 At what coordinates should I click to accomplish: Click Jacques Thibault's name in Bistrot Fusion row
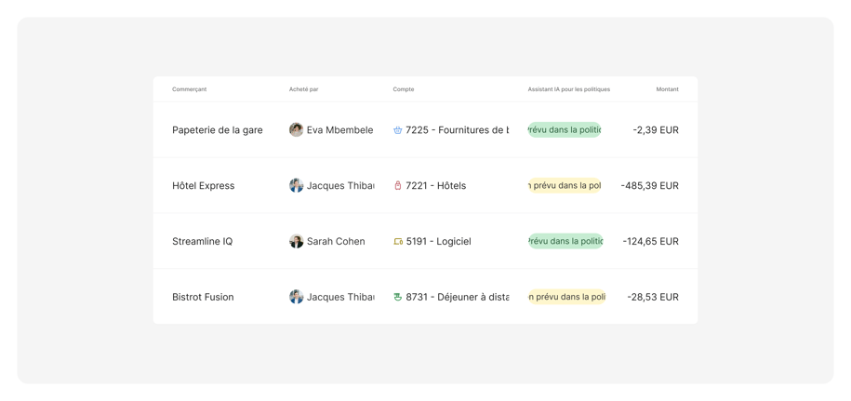point(340,297)
